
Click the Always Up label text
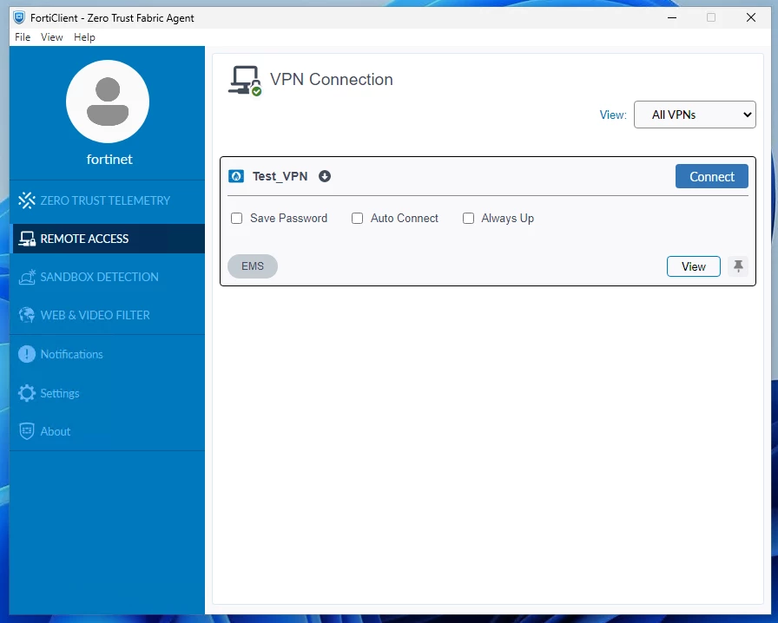[x=508, y=219]
